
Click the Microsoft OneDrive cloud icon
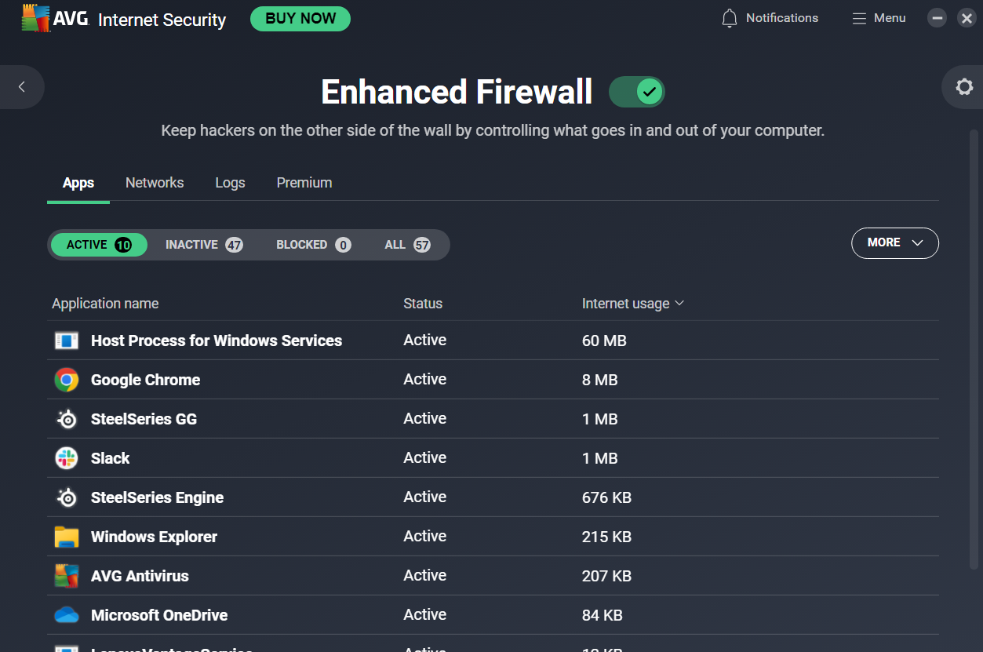(67, 615)
